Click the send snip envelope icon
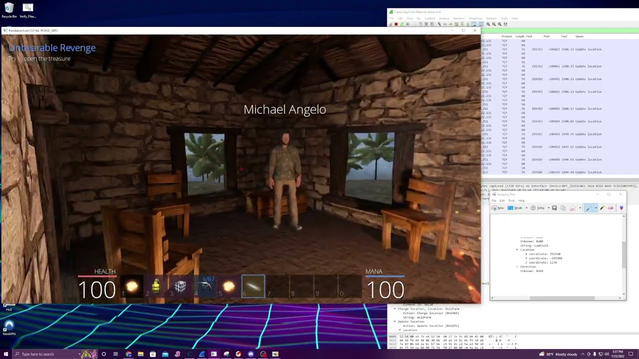This screenshot has height=359, width=639. [572, 208]
